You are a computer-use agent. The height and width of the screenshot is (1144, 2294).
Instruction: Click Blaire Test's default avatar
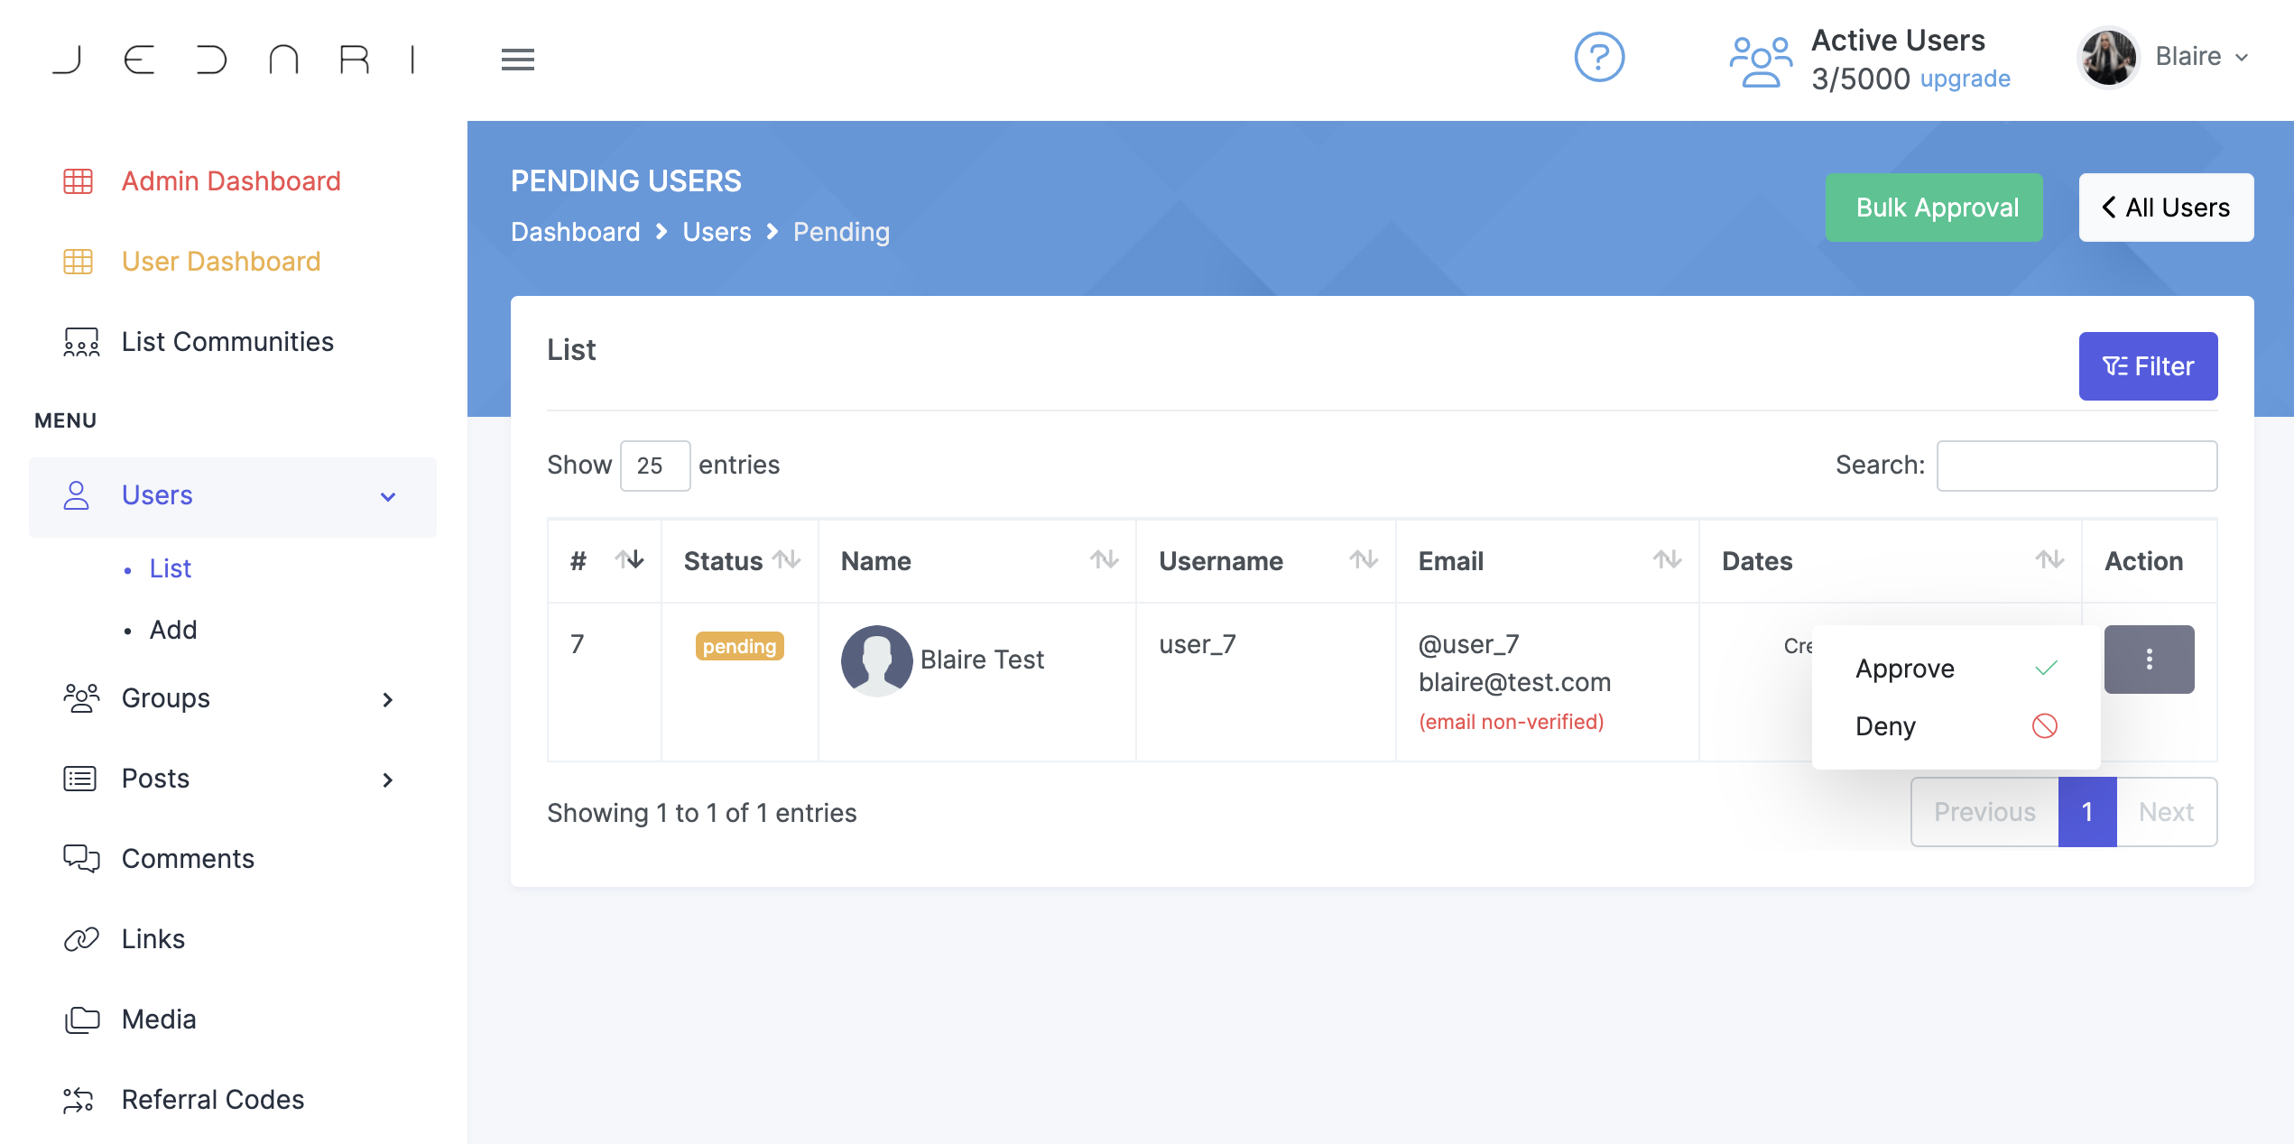coord(876,660)
